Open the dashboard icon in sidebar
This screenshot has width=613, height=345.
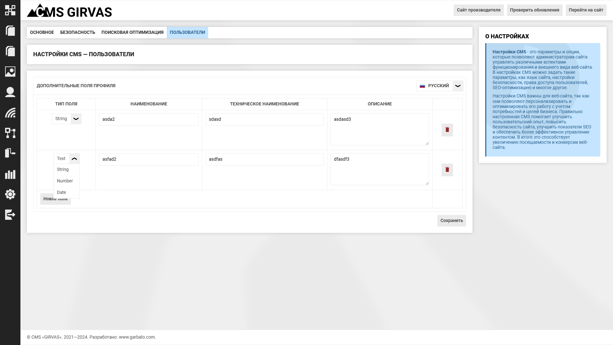click(x=10, y=10)
